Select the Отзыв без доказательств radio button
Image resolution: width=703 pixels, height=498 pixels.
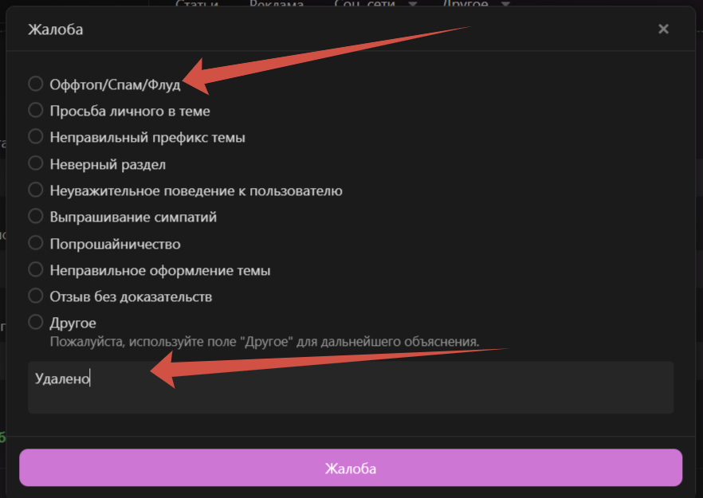tap(36, 296)
